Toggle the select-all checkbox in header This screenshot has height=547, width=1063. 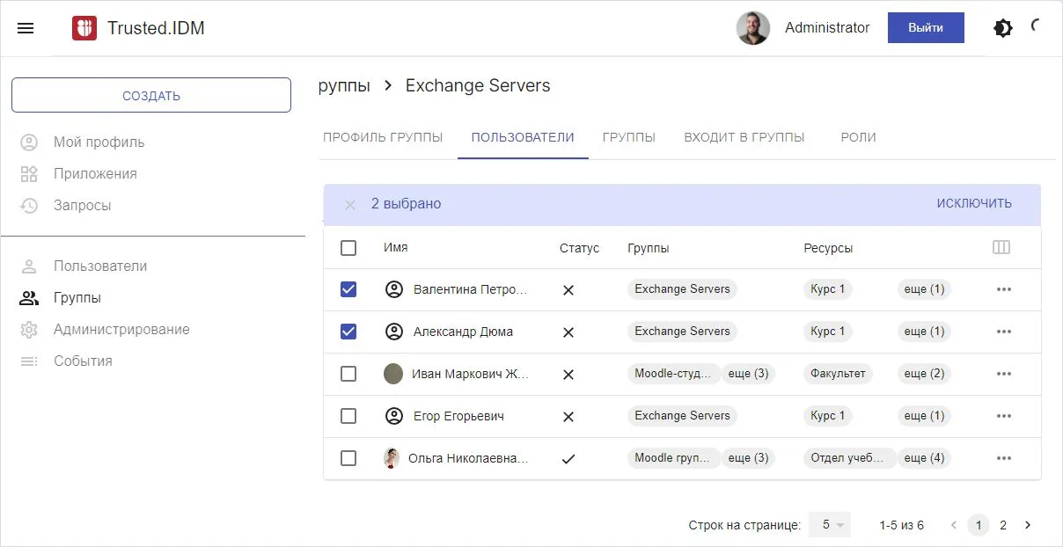pyautogui.click(x=348, y=248)
